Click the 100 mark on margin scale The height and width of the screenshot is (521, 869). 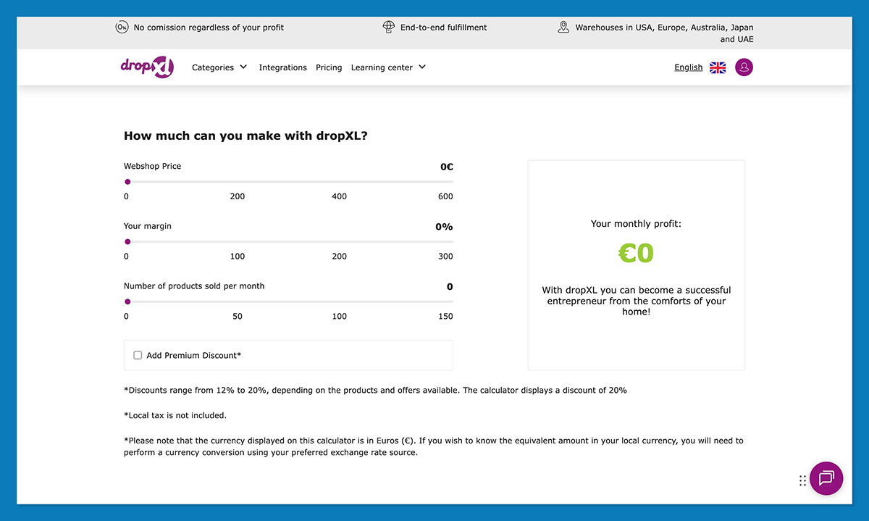238,257
